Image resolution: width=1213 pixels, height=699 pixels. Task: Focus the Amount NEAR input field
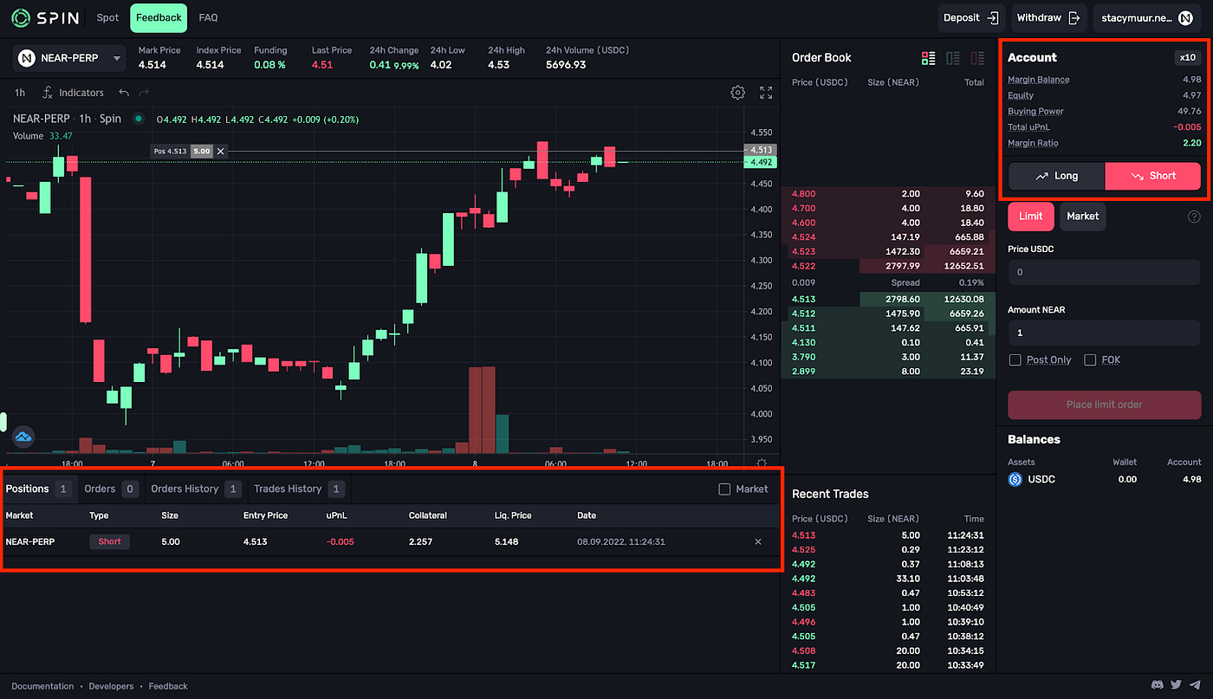1105,333
